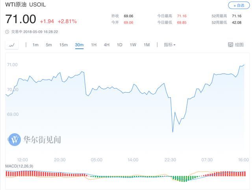The width and height of the screenshot is (252, 190).
Task: Choose the 1M monthly timeframe
Action: point(147,45)
